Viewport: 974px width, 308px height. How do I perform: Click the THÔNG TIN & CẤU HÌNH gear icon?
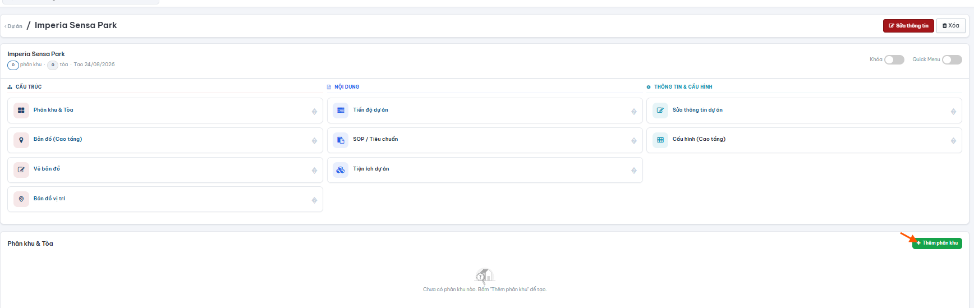(x=649, y=87)
